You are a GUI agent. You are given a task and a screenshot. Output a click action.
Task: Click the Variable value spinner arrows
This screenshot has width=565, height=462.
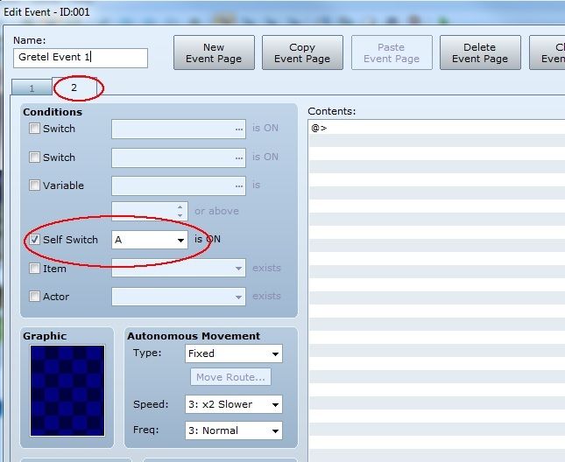point(181,211)
